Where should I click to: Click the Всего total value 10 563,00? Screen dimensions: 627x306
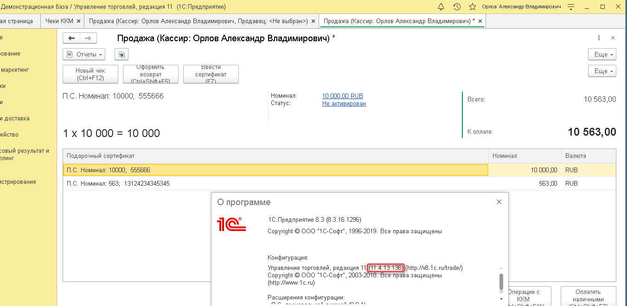pyautogui.click(x=600, y=99)
